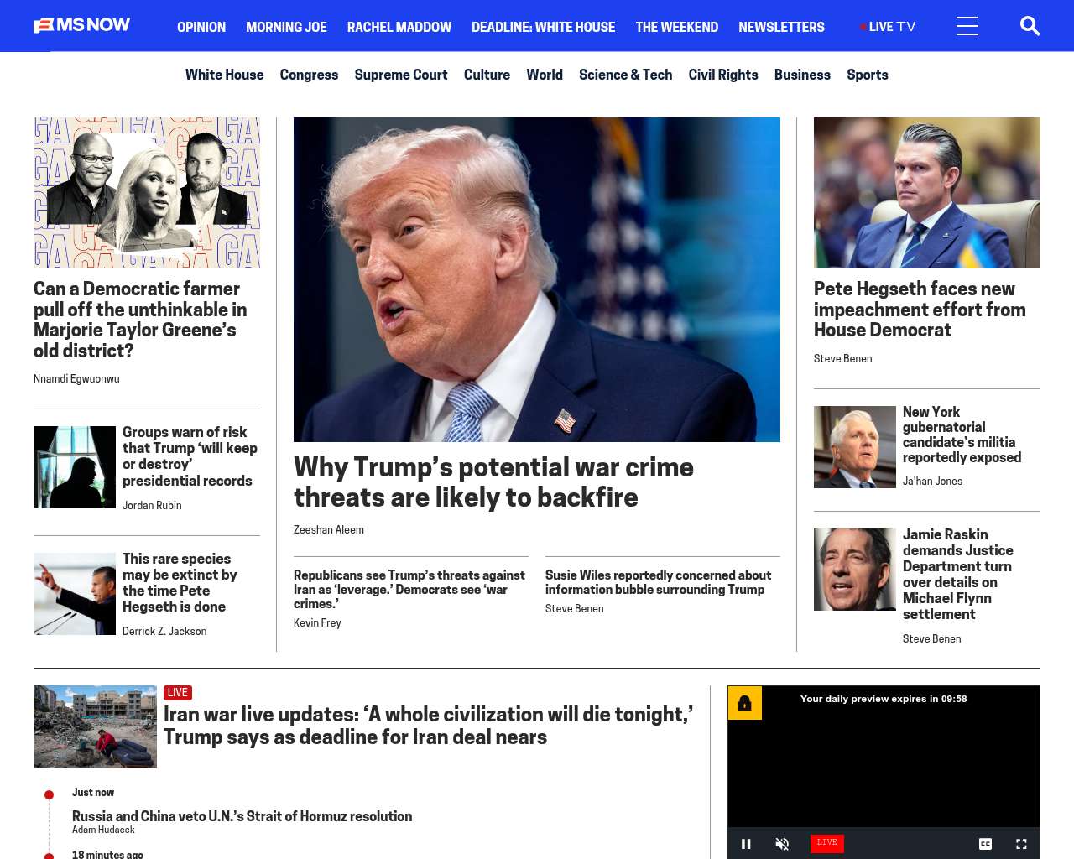Open the large Trump lead photo

[x=537, y=279]
